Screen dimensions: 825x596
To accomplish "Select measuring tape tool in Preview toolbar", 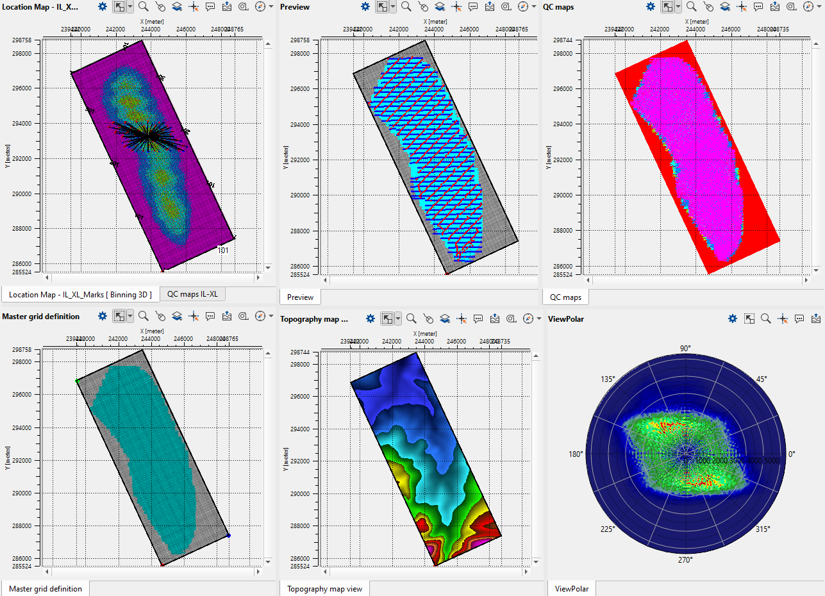I will pos(506,6).
